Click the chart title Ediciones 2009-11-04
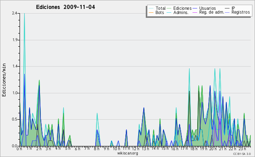Image resolution: width=255 pixels, height=157 pixels. [65, 7]
